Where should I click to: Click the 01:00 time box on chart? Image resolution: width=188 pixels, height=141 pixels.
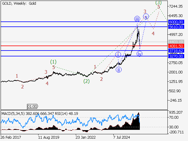point(32,106)
